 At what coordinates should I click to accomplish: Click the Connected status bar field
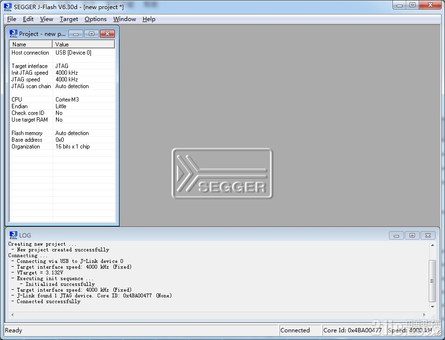[300, 330]
